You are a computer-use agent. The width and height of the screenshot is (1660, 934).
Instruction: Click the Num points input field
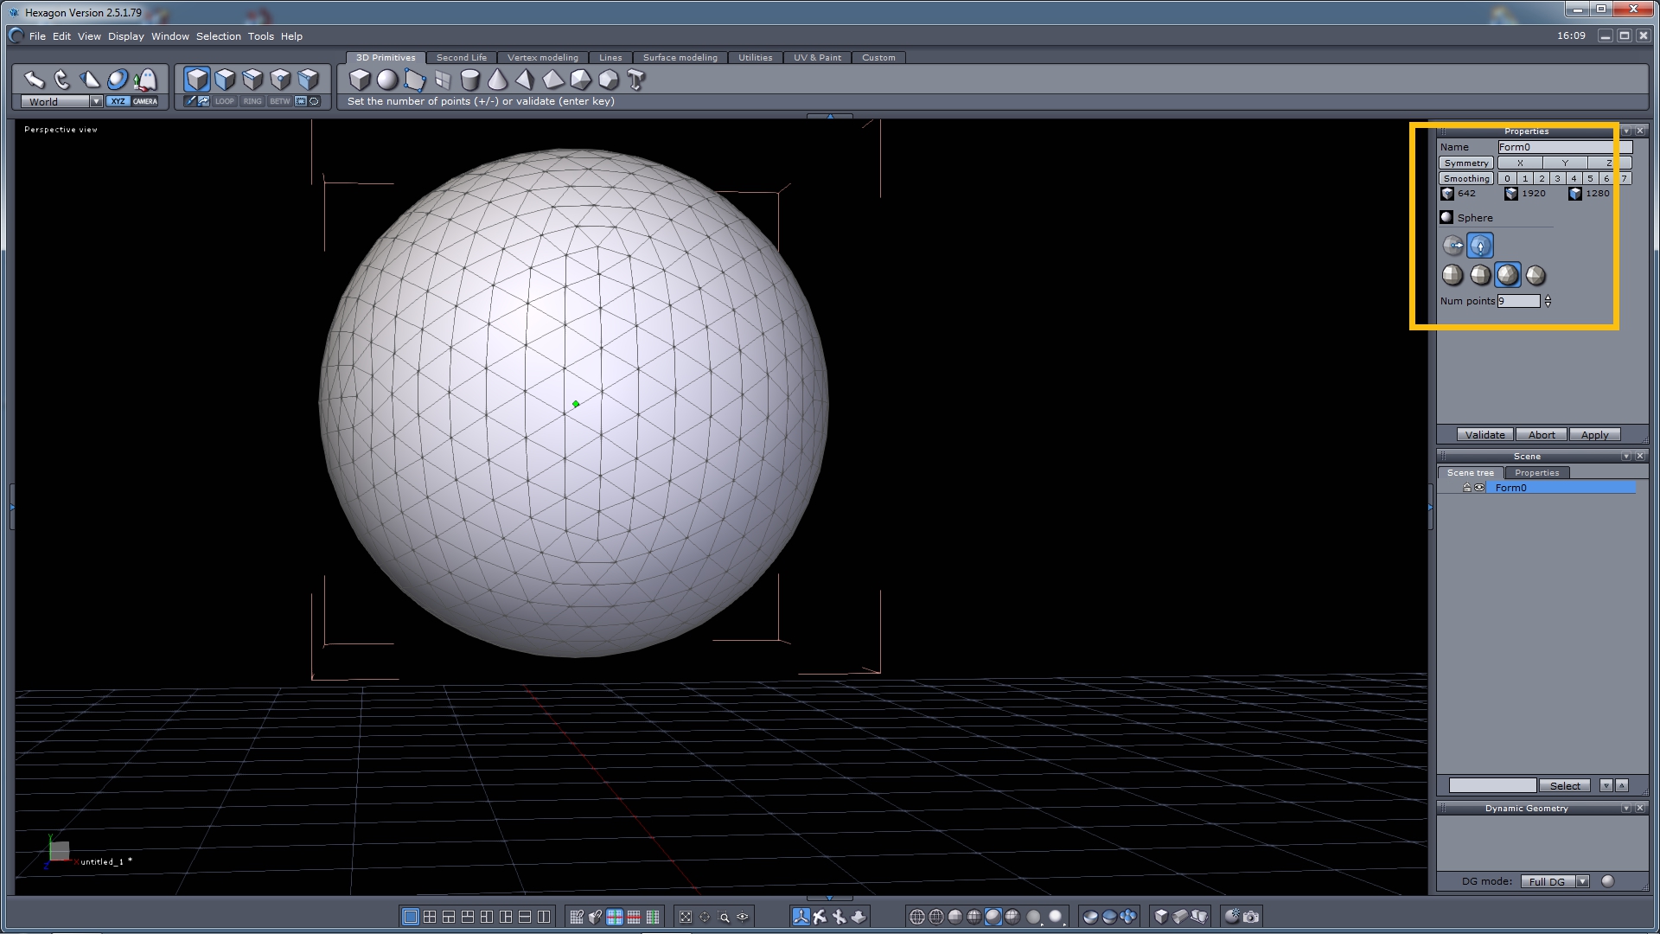pyautogui.click(x=1518, y=301)
